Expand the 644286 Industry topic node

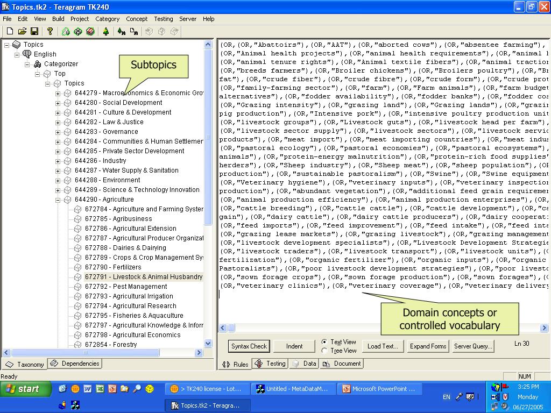[x=58, y=161]
